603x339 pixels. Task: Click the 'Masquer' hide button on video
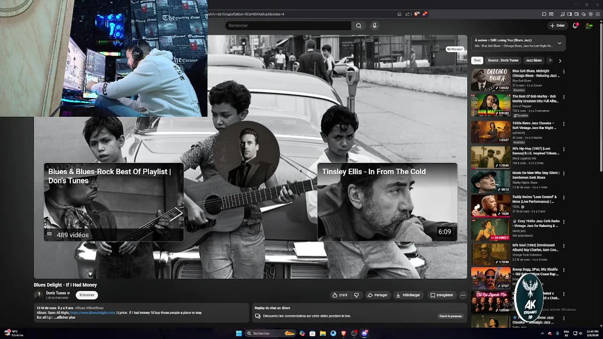[x=455, y=49]
